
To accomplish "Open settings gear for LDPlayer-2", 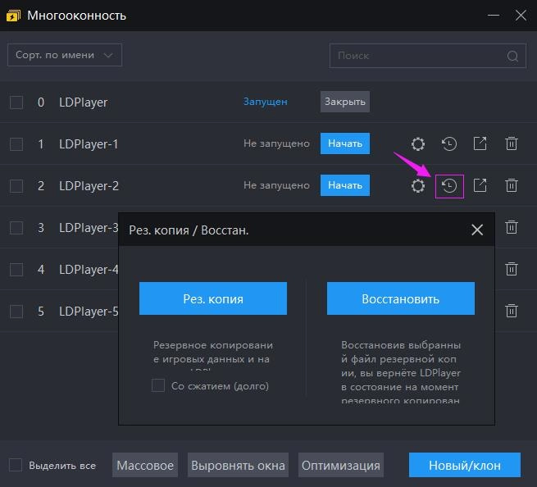I will (418, 186).
